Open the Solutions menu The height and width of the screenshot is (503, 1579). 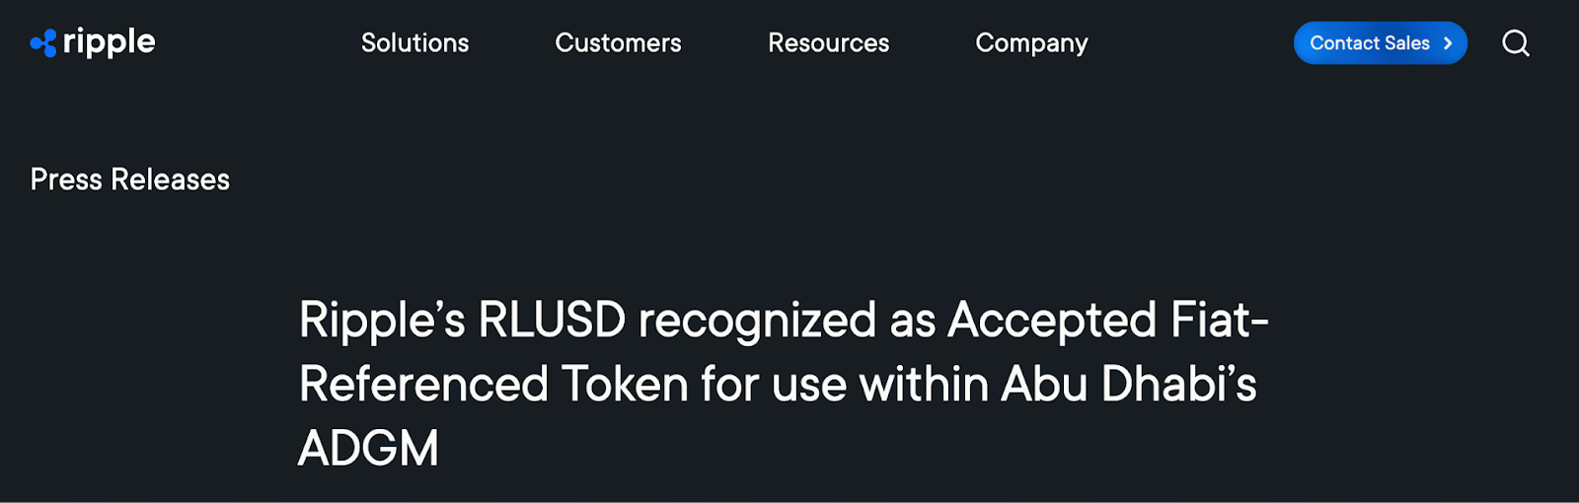click(x=414, y=43)
